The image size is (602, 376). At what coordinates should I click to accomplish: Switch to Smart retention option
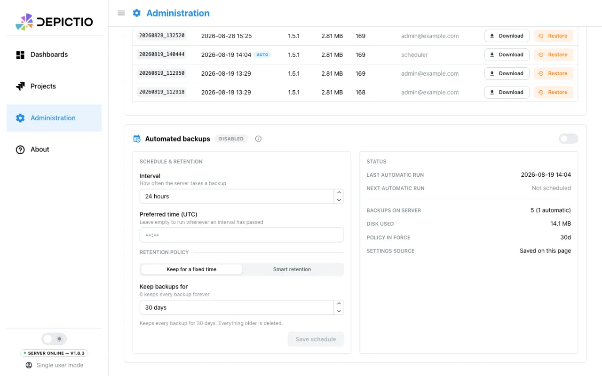(292, 269)
